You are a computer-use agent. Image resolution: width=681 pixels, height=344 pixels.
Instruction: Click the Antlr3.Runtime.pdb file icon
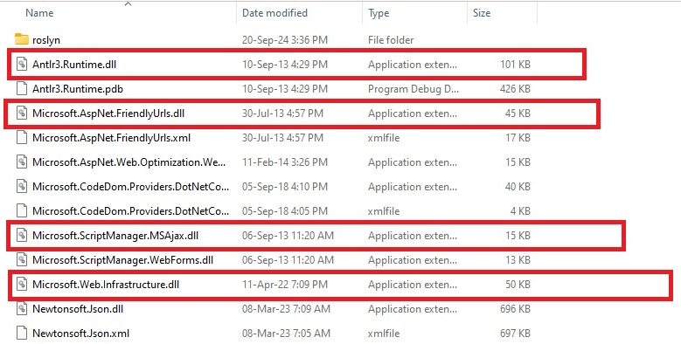[22, 89]
